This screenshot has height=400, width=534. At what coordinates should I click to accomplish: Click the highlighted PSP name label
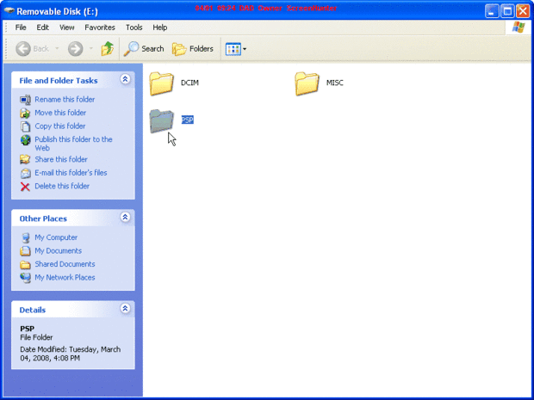point(187,120)
